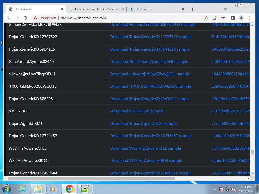Image resolution: width=259 pixels, height=194 pixels.
Task: Expand the tab search chevron
Action: tap(225, 9)
